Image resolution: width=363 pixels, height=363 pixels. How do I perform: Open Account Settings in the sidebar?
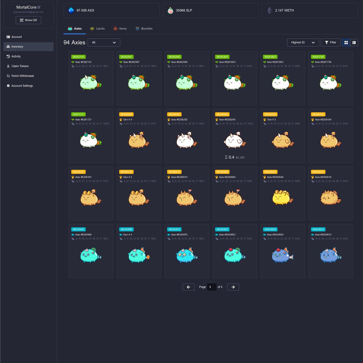28,86
